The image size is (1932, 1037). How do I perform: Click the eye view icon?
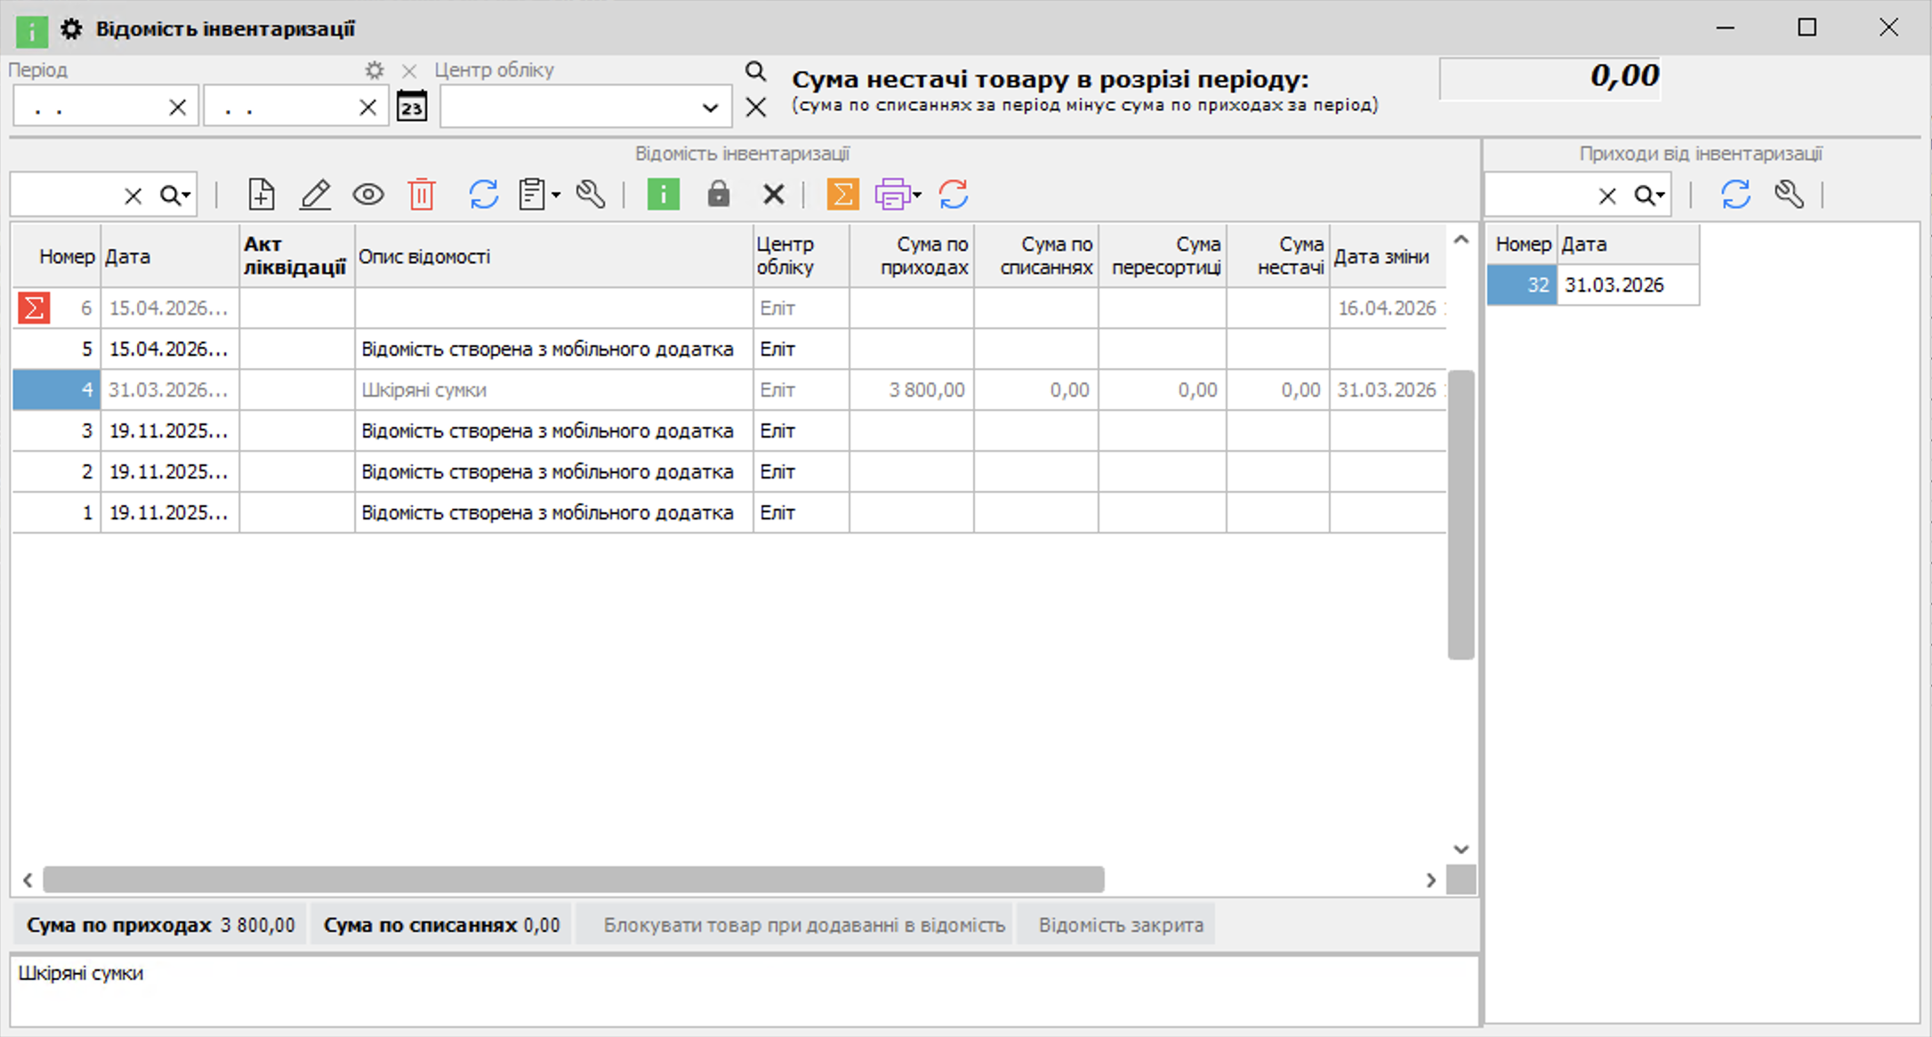368,194
